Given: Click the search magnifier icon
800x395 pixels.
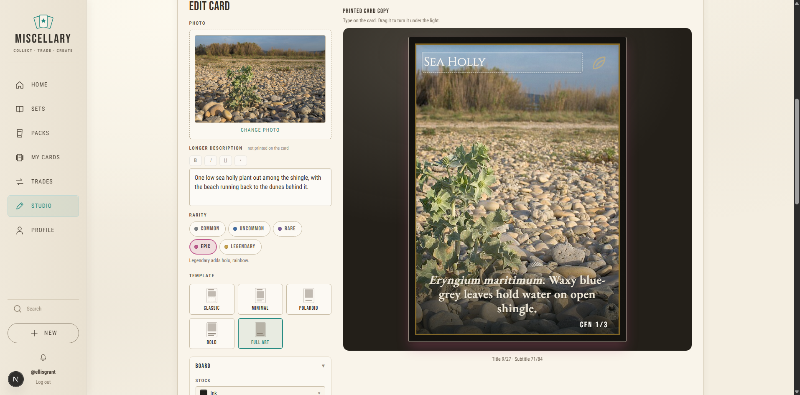Looking at the screenshot, I should [18, 309].
